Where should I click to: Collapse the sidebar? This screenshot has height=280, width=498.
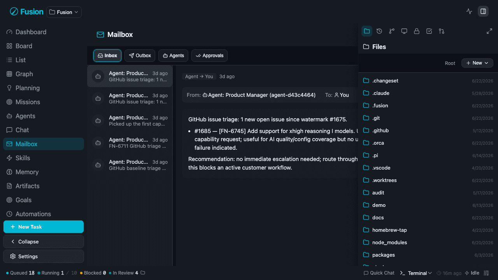pyautogui.click(x=44, y=241)
